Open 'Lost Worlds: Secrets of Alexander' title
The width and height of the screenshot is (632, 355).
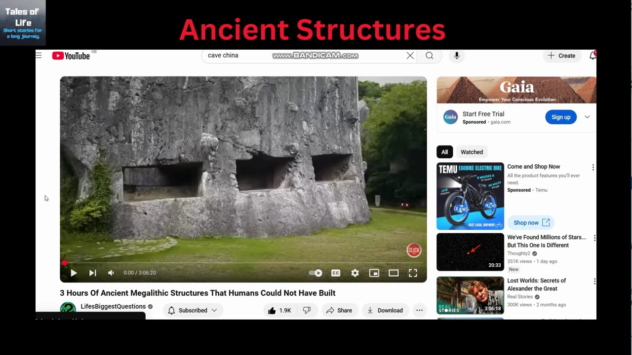[537, 284]
